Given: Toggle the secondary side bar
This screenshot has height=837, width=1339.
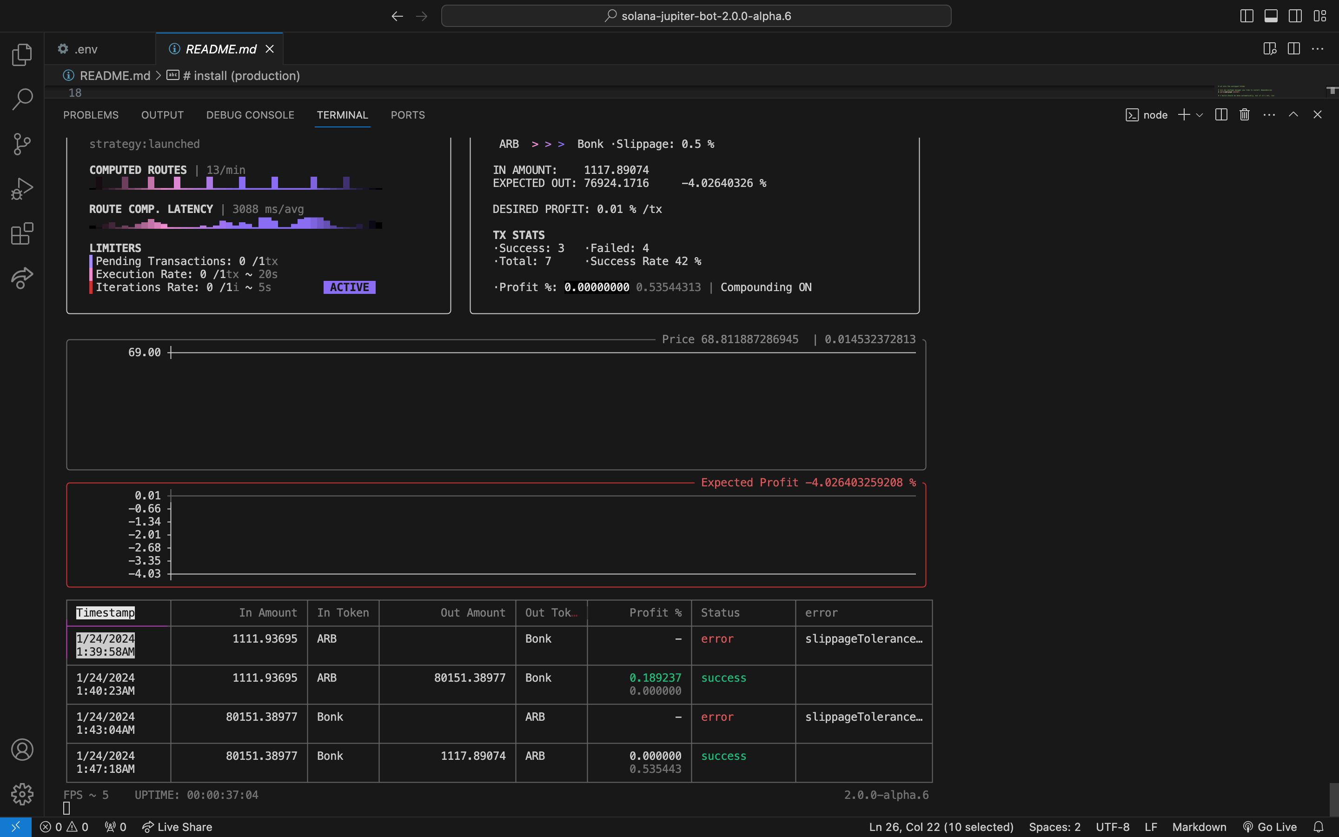Looking at the screenshot, I should point(1295,15).
